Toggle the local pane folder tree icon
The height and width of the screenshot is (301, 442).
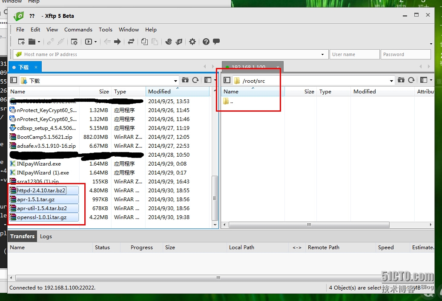[x=14, y=80]
